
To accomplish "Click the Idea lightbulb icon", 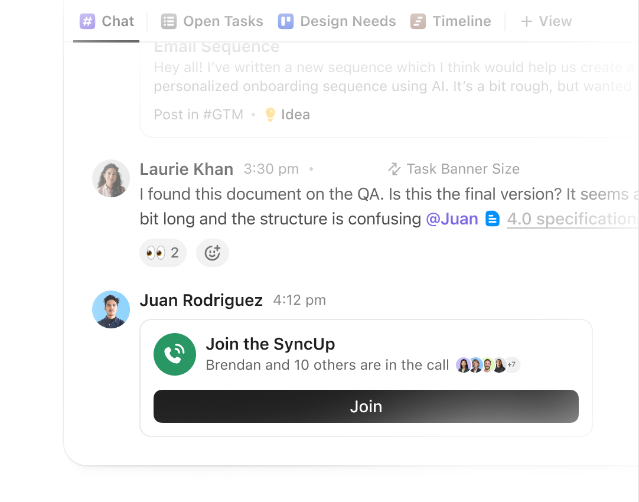I will click(x=270, y=114).
